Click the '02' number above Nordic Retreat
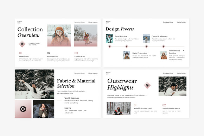 49,53
